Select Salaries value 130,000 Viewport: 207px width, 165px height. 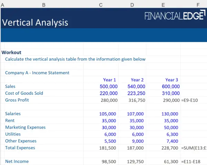pos(170,114)
